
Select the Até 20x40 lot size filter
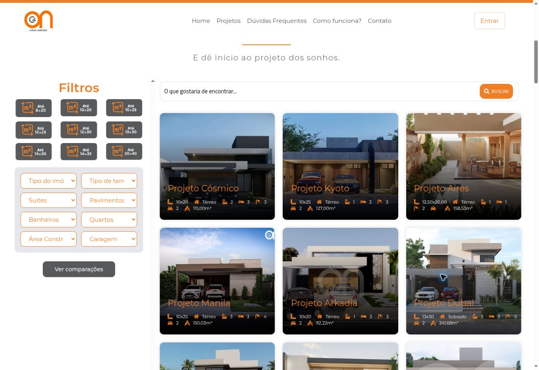124,151
